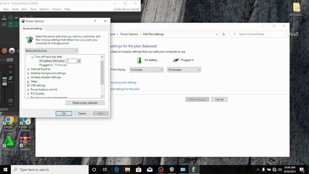Screen dimensions: 309x174
Task: Open Microsoft Store from the taskbar
Action: click(139, 170)
